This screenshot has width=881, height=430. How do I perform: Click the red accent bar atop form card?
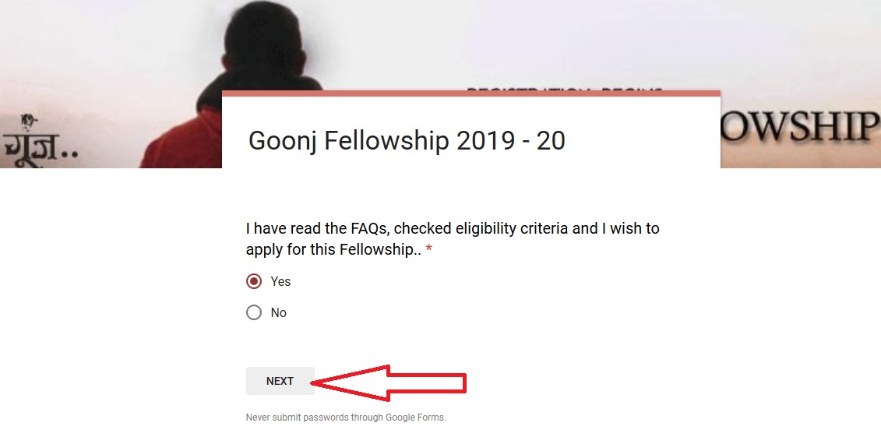(471, 93)
